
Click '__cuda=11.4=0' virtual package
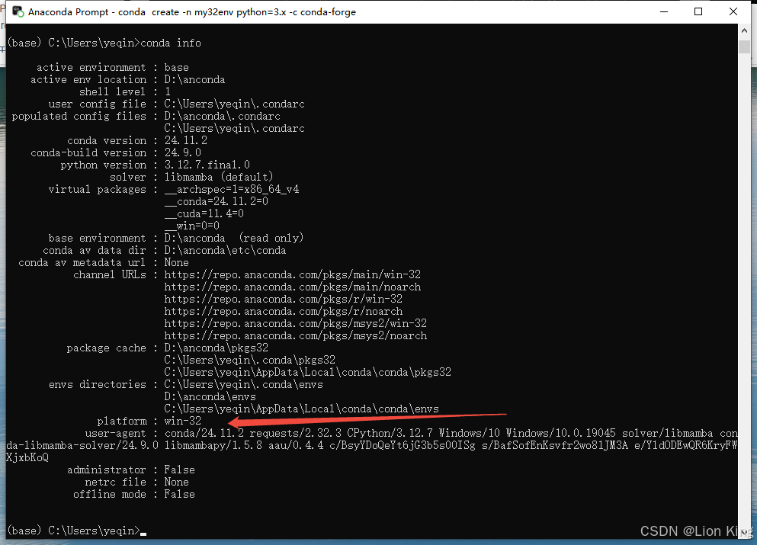(x=204, y=213)
